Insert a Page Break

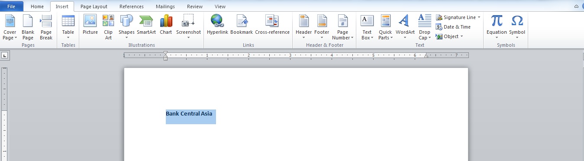[x=46, y=27]
